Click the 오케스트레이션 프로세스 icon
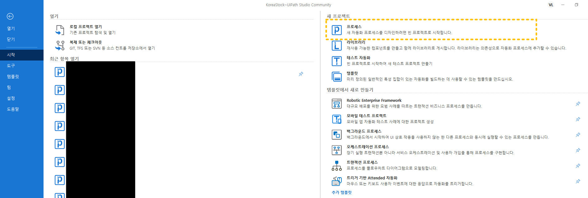The image size is (588, 198). 337,150
